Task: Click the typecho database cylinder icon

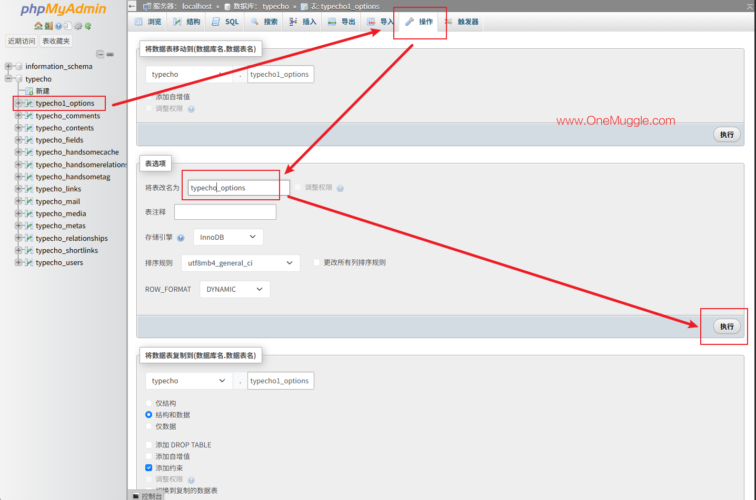Action: (x=19, y=79)
